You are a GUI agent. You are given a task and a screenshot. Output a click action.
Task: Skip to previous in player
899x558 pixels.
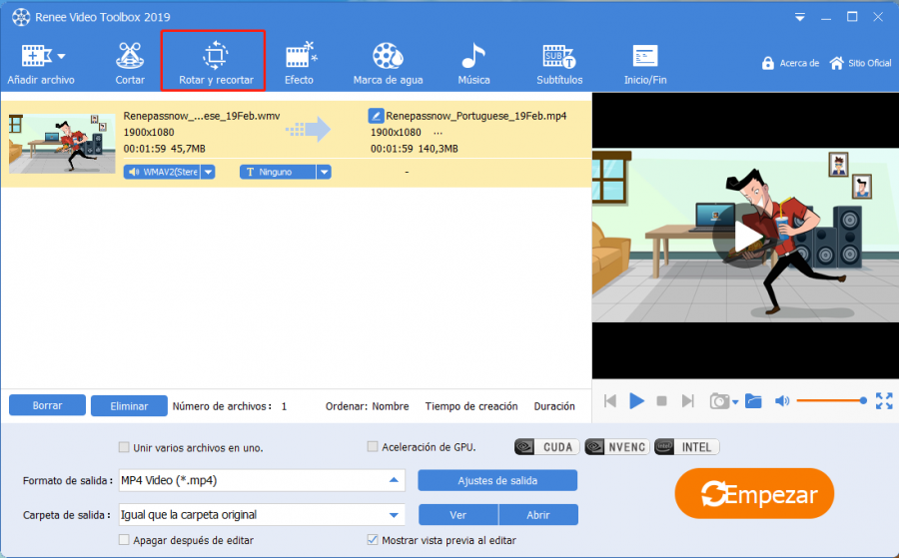(x=610, y=401)
